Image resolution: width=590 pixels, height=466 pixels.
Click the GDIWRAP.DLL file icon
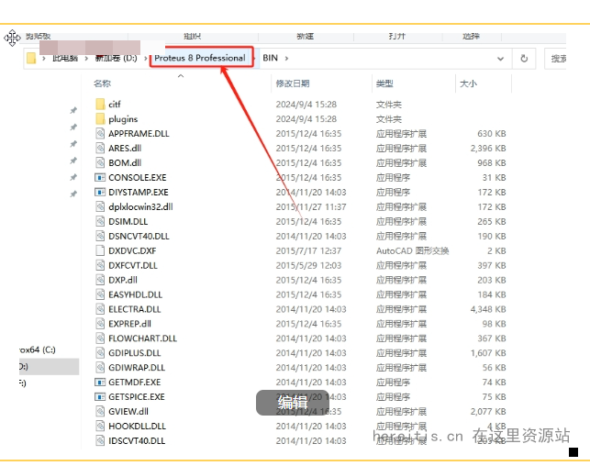tap(100, 368)
